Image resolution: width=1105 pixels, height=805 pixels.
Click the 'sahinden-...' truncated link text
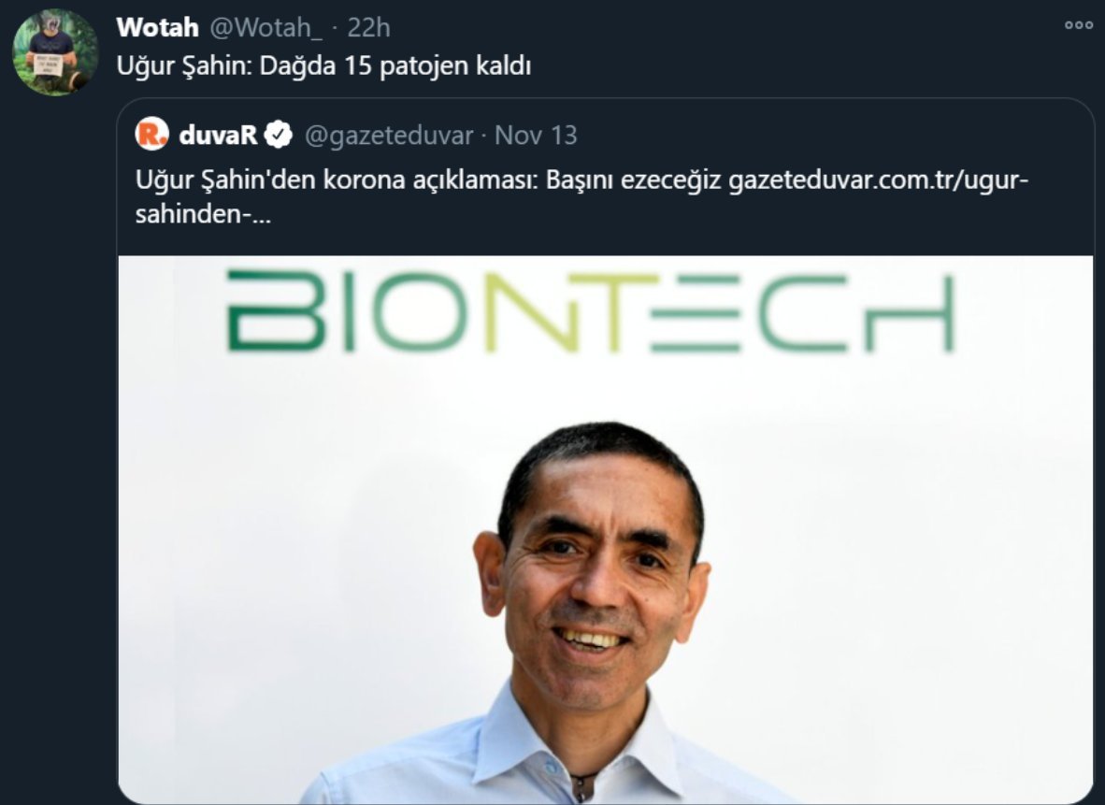[x=203, y=213]
